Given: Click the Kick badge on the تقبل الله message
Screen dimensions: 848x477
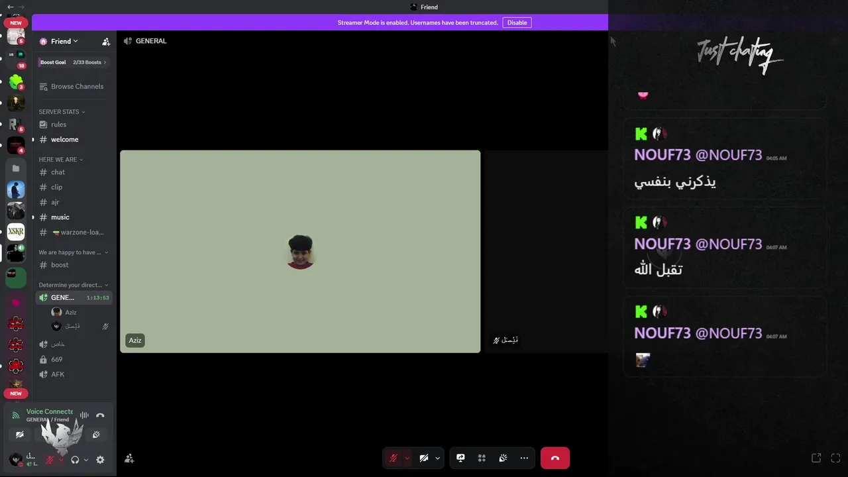Looking at the screenshot, I should point(641,223).
